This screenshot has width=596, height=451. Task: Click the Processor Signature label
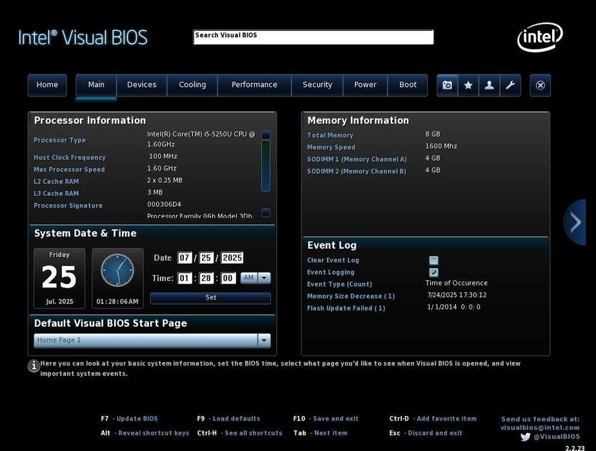coord(68,206)
